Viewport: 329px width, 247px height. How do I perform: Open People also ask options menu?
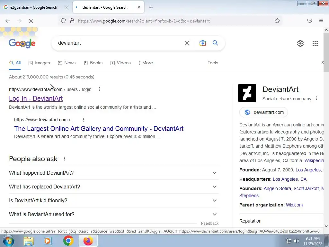point(65,159)
